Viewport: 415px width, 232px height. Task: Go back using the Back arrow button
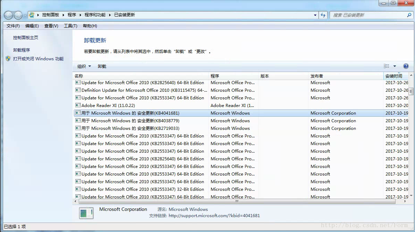click(x=8, y=15)
